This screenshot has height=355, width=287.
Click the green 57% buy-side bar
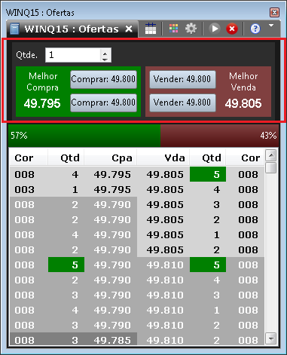[84, 136]
